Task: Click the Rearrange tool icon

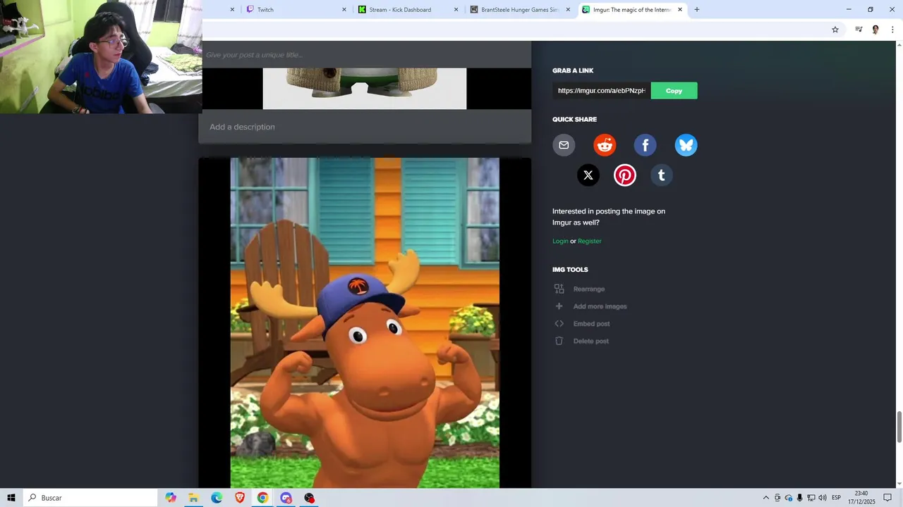Action: (x=559, y=289)
